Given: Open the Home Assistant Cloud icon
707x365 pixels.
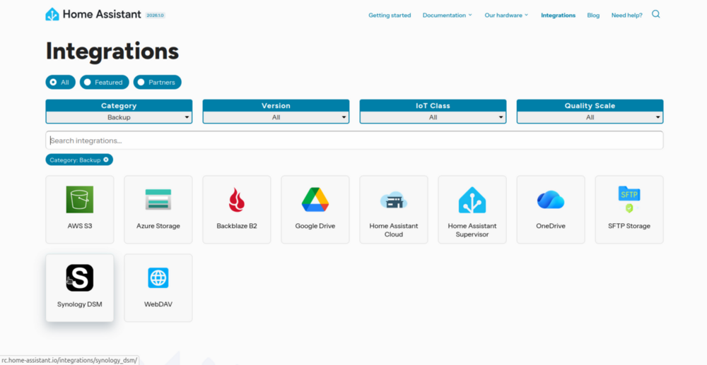Looking at the screenshot, I should point(394,199).
